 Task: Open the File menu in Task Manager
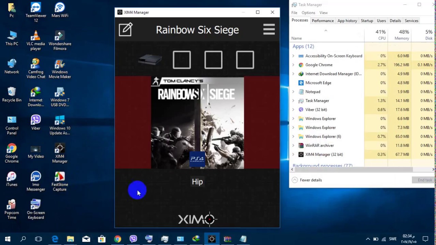coord(294,13)
